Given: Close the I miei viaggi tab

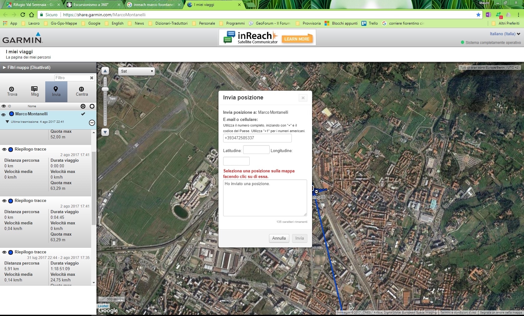Looking at the screenshot, I should point(239,5).
